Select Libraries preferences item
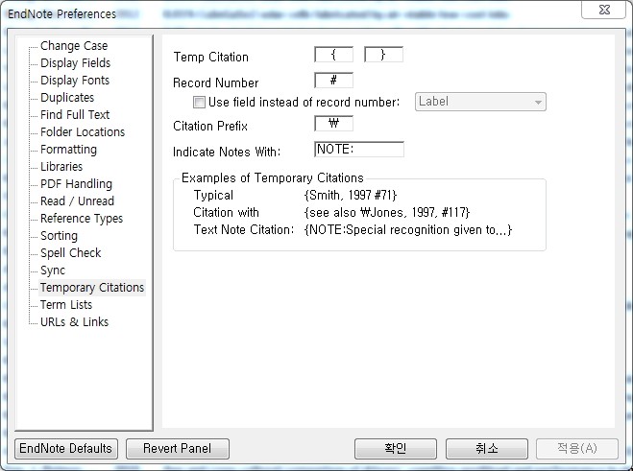This screenshot has width=633, height=471. pyautogui.click(x=61, y=167)
